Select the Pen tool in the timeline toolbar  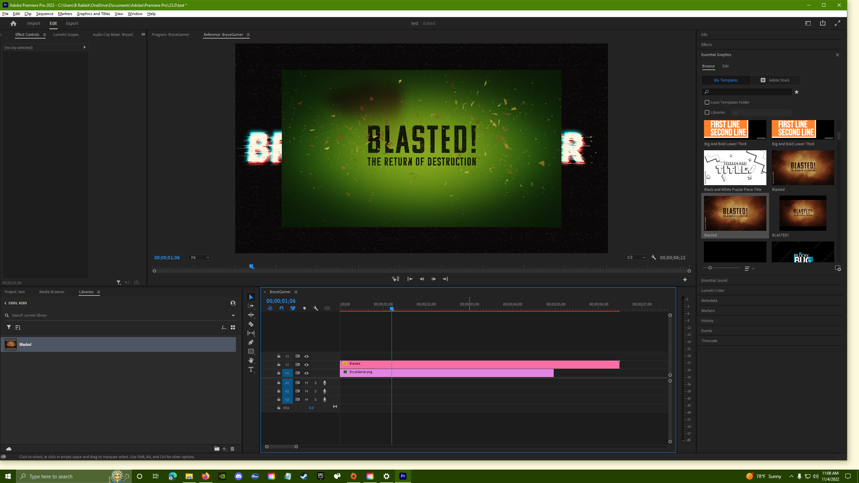tap(251, 342)
